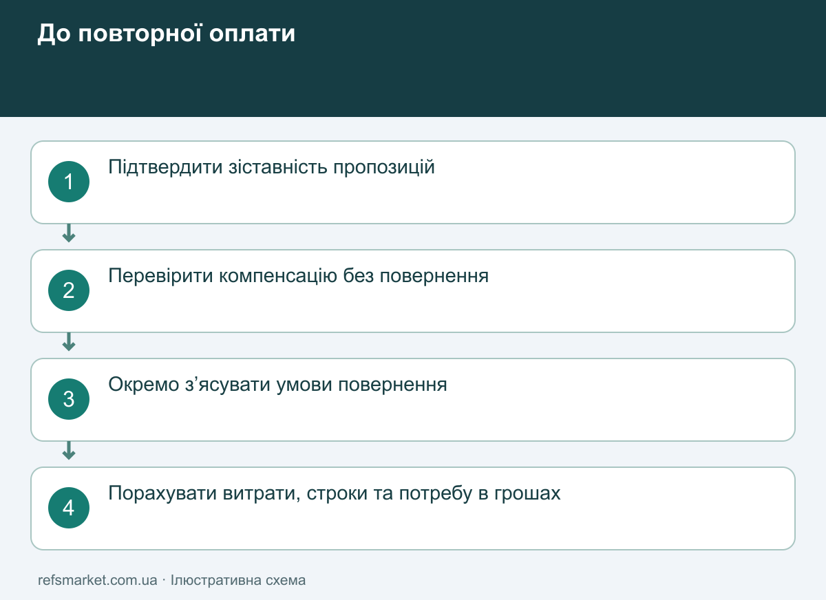This screenshot has height=600, width=826.
Task: Click the heading "До повторної оплати"
Action: 166,34
